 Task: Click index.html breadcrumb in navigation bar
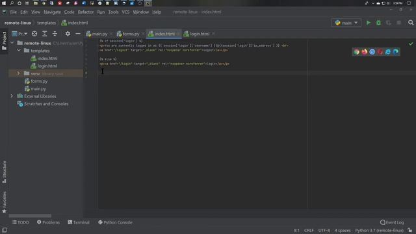tap(75, 23)
